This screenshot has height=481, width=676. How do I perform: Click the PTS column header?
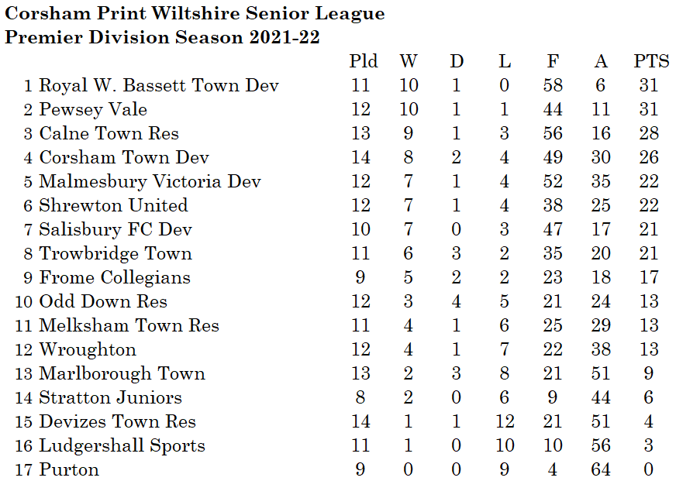(651, 62)
